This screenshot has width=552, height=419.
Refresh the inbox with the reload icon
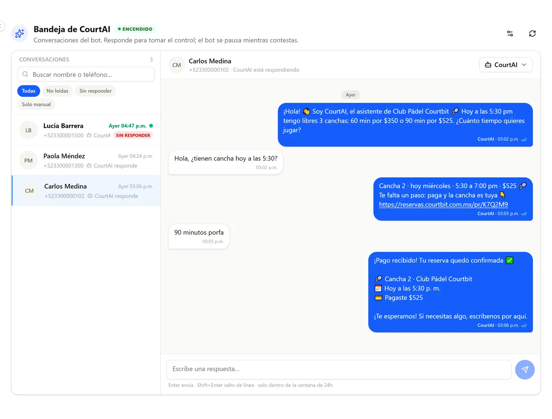[x=532, y=34]
